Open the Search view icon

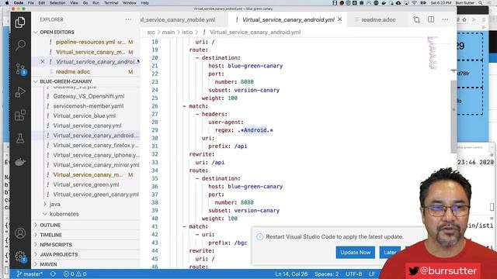coord(20,45)
